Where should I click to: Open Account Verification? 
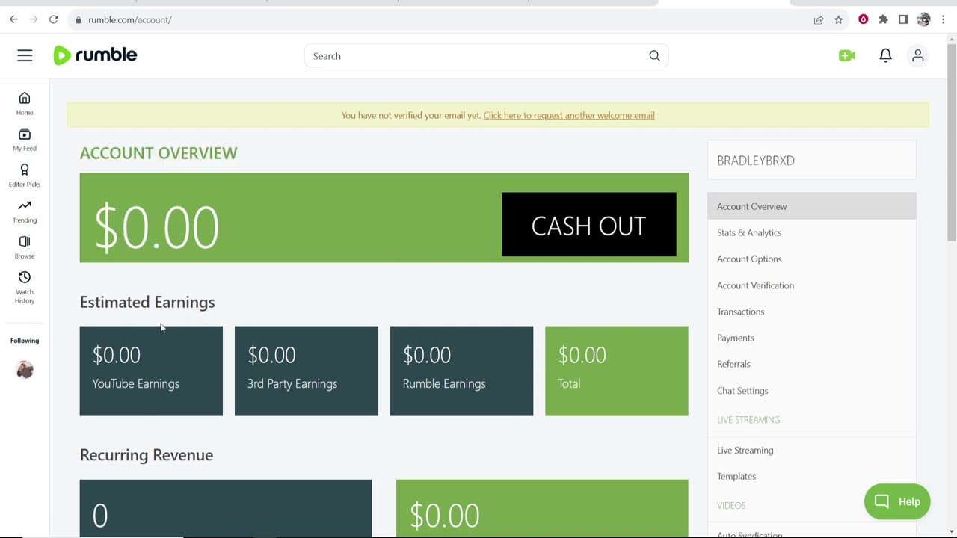point(812,285)
